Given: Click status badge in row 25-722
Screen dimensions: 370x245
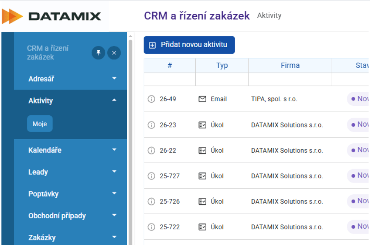Looking at the screenshot, I should [358, 226].
